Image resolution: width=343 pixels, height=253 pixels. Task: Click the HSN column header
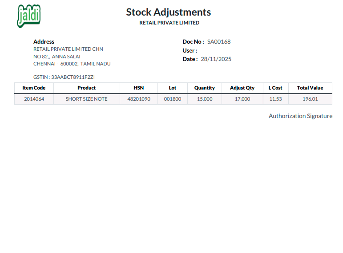pyautogui.click(x=139, y=88)
